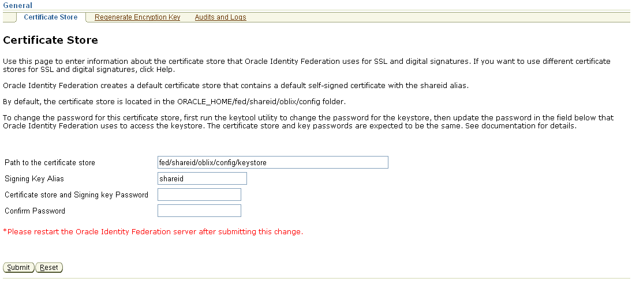This screenshot has height=282, width=632.
Task: Switch to the Certificate Store tab
Action: coord(51,17)
